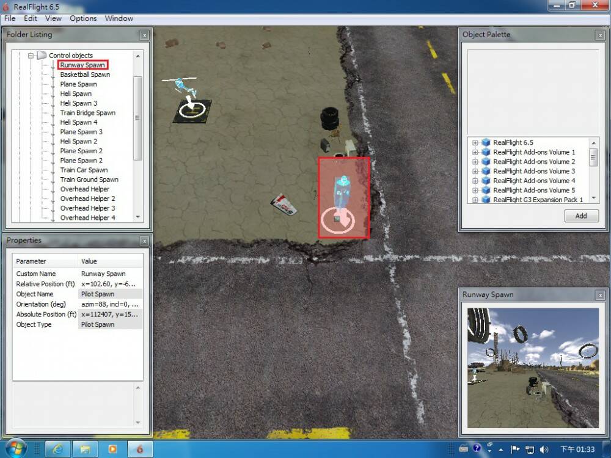Click the Absolute Position value x=112407
The width and height of the screenshot is (611, 458).
(110, 314)
